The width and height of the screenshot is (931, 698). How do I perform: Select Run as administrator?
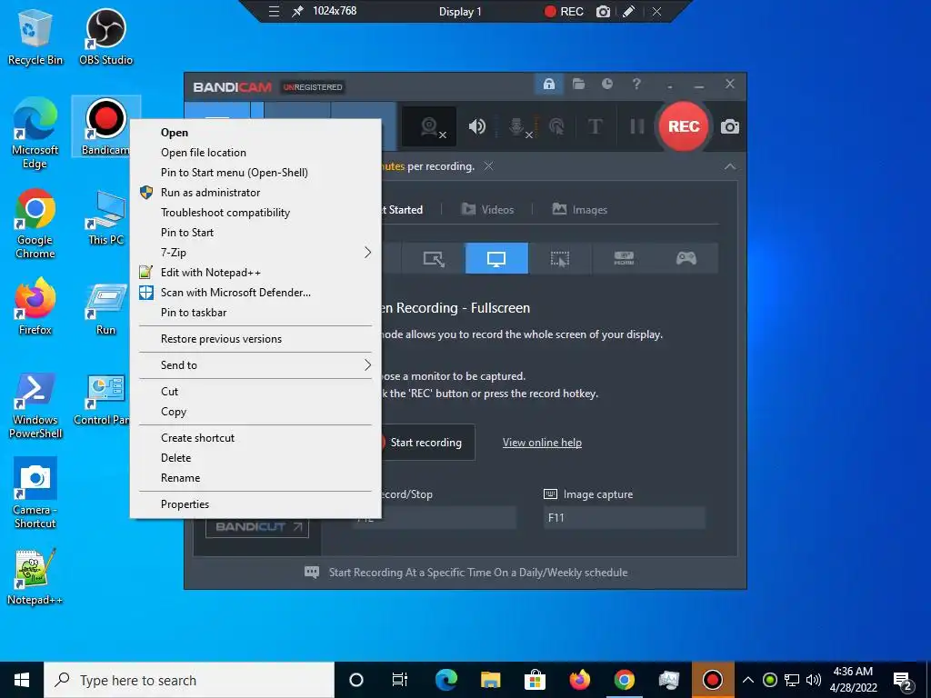(255, 193)
